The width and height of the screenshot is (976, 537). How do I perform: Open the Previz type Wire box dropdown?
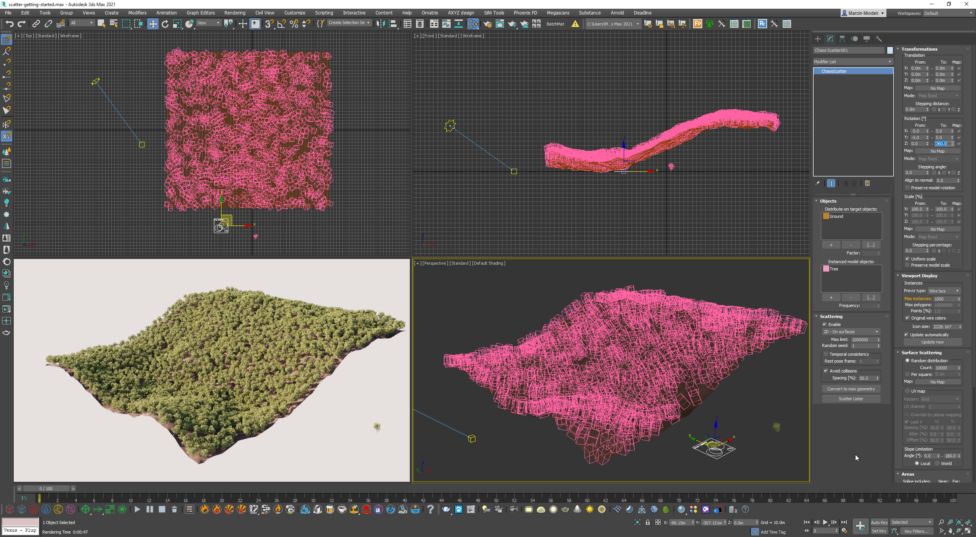tap(944, 291)
